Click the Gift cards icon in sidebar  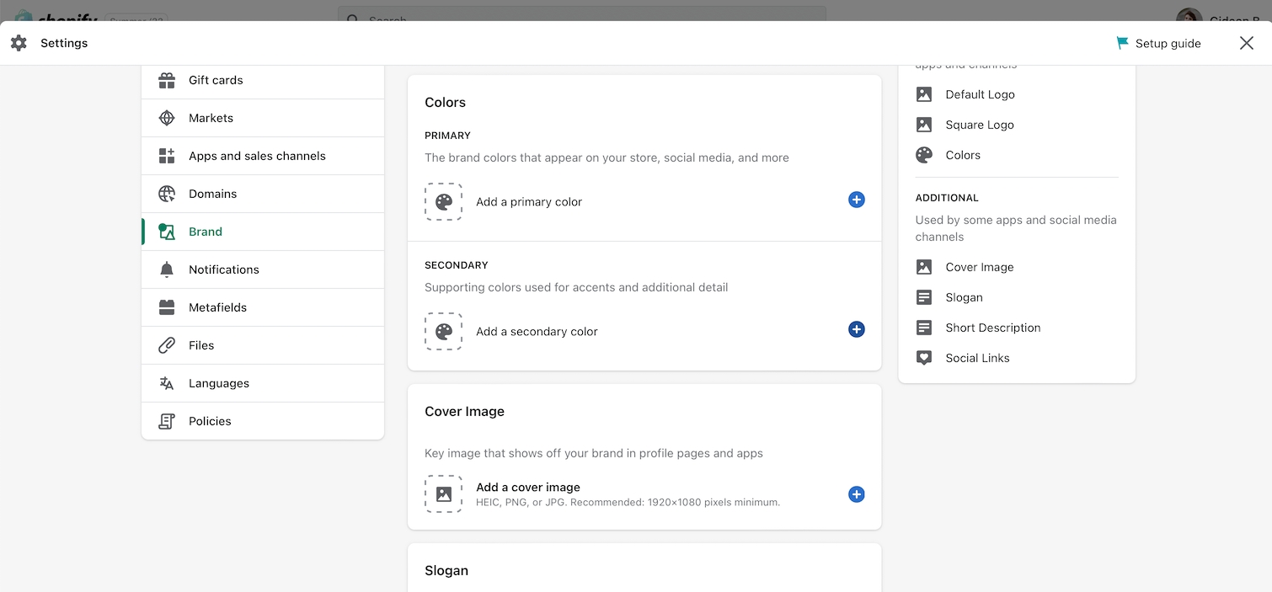[167, 80]
